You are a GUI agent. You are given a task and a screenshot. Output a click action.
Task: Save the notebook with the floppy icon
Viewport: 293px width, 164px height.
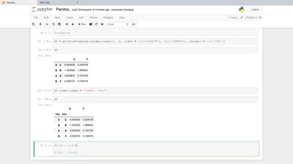(x=33, y=24)
